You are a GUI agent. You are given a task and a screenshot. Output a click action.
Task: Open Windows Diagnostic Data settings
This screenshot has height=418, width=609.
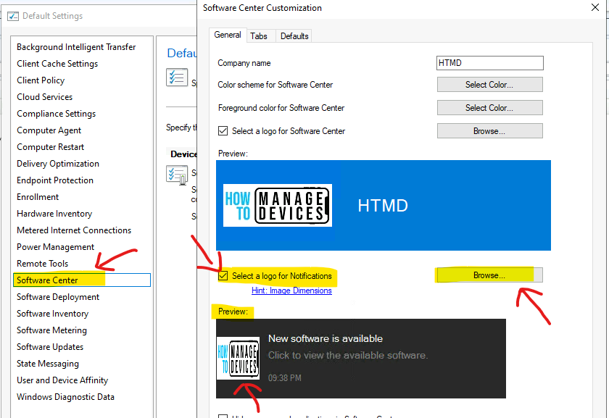[66, 398]
